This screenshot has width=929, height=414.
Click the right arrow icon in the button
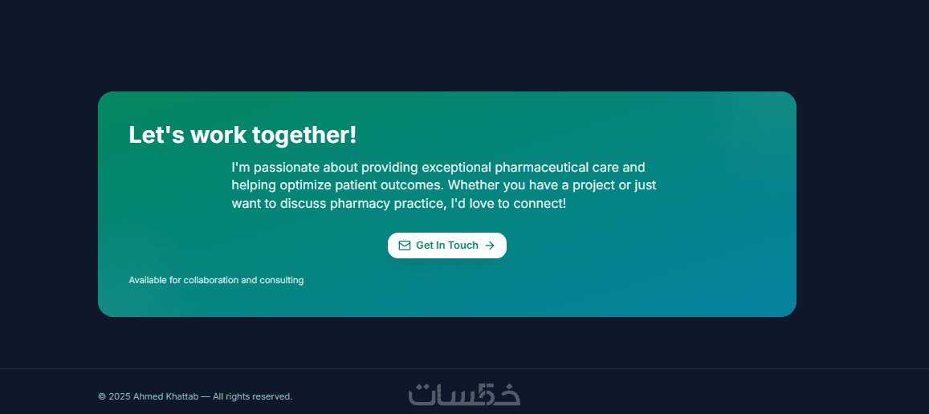[x=490, y=246]
